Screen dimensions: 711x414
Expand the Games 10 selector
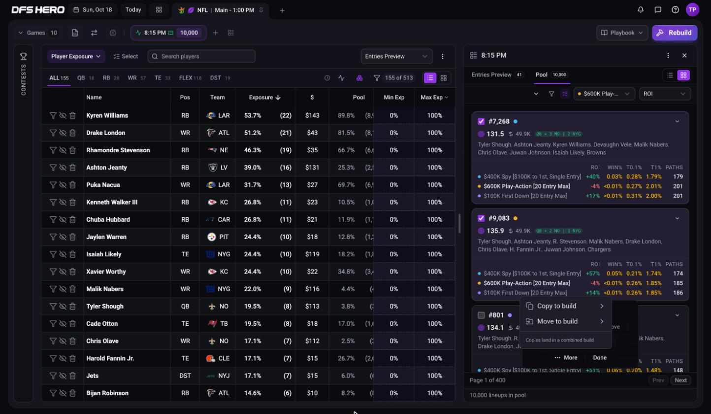coord(38,33)
